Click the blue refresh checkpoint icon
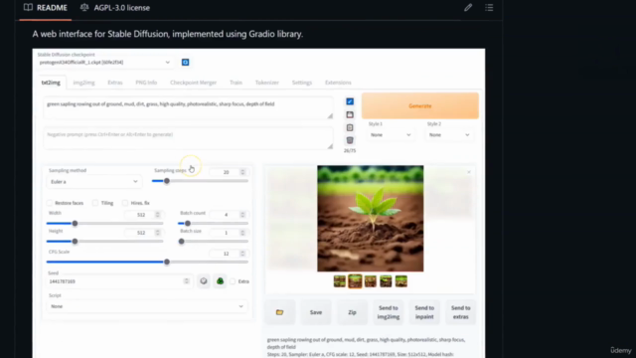The width and height of the screenshot is (636, 358). click(x=186, y=62)
